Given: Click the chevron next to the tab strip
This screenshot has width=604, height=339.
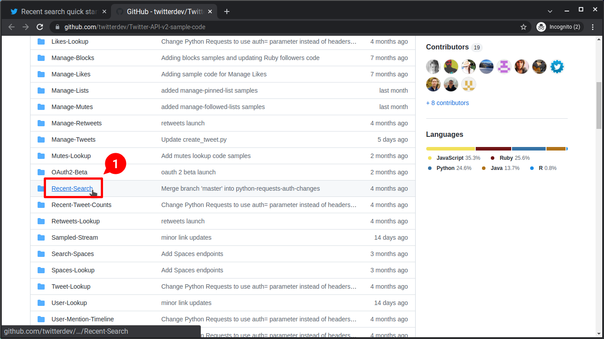Looking at the screenshot, I should click(550, 11).
